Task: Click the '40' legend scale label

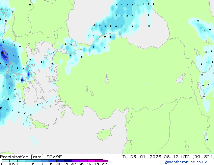Action: tap(89, 164)
